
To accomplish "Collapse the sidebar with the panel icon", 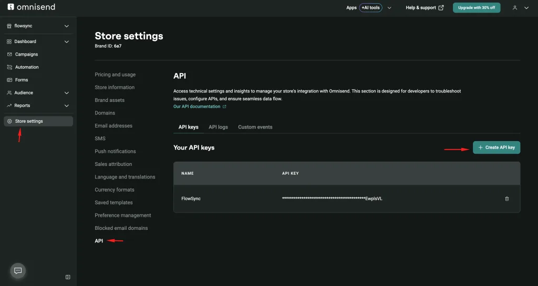I will pos(68,277).
